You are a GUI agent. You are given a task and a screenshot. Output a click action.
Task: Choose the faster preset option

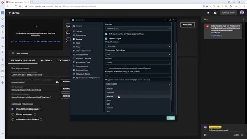[x=138, y=100]
